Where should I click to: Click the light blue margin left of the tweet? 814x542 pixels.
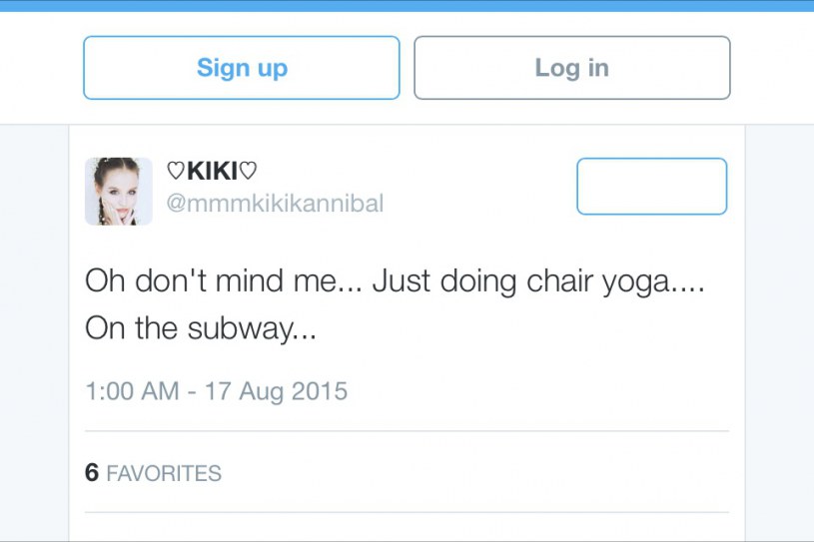pyautogui.click(x=34, y=329)
